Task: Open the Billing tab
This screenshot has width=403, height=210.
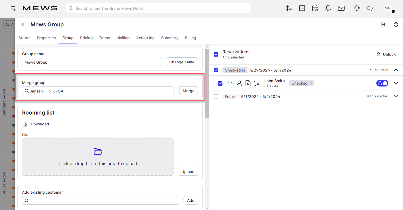Action: point(191,38)
